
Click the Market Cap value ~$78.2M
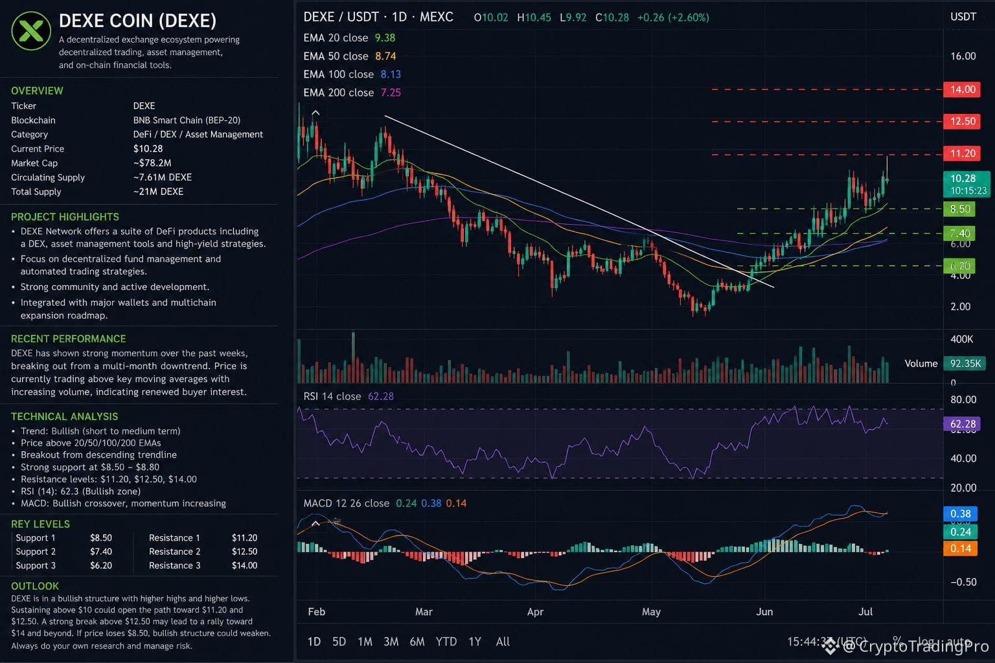[x=152, y=163]
